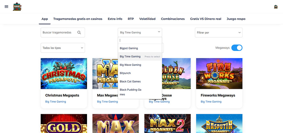Select Bitpunch in the dropdown list
This screenshot has width=283, height=133.
pos(125,73)
